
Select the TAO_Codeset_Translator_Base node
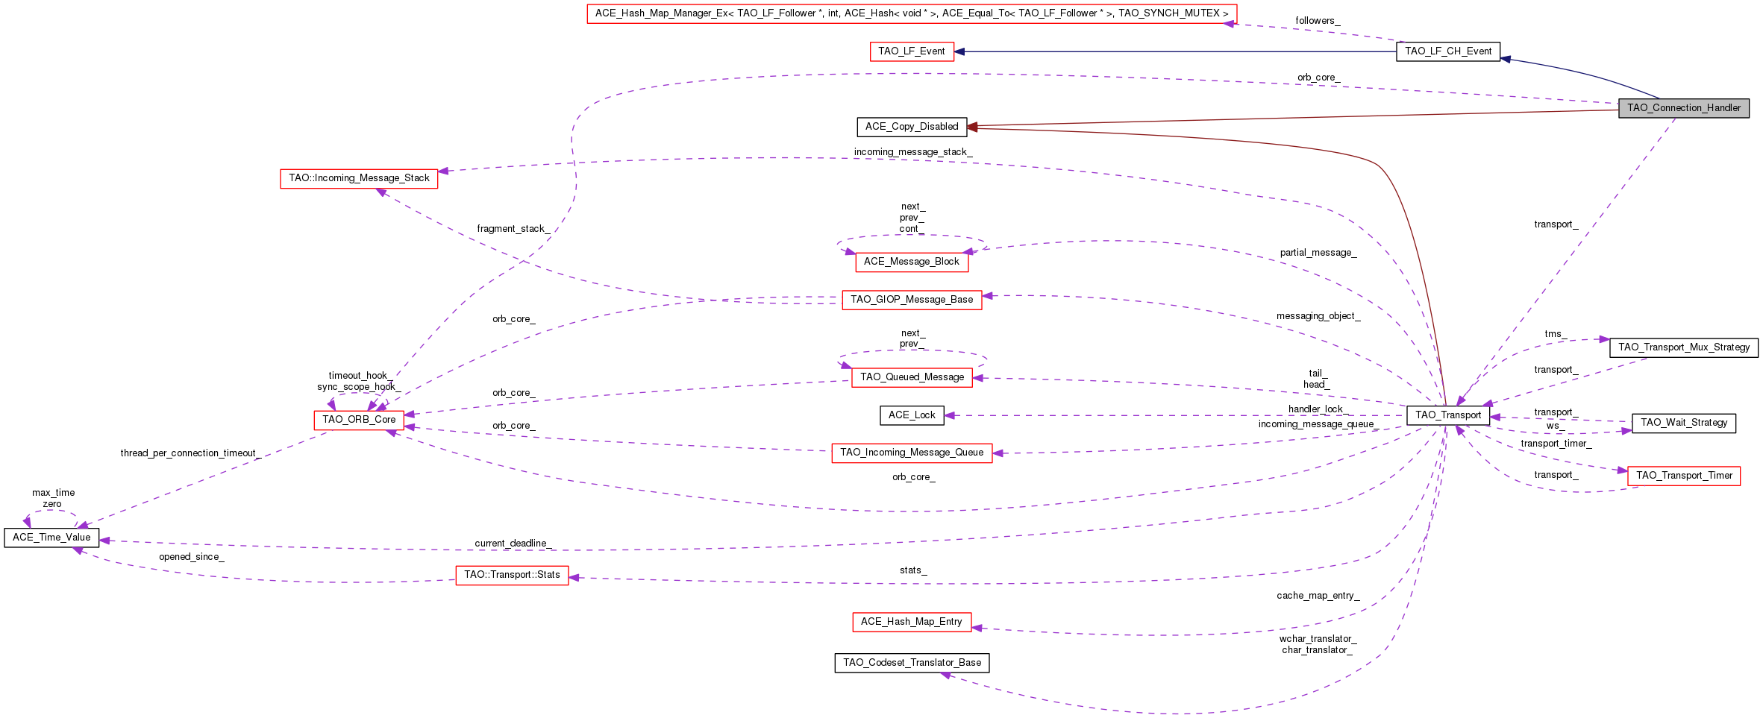(912, 663)
